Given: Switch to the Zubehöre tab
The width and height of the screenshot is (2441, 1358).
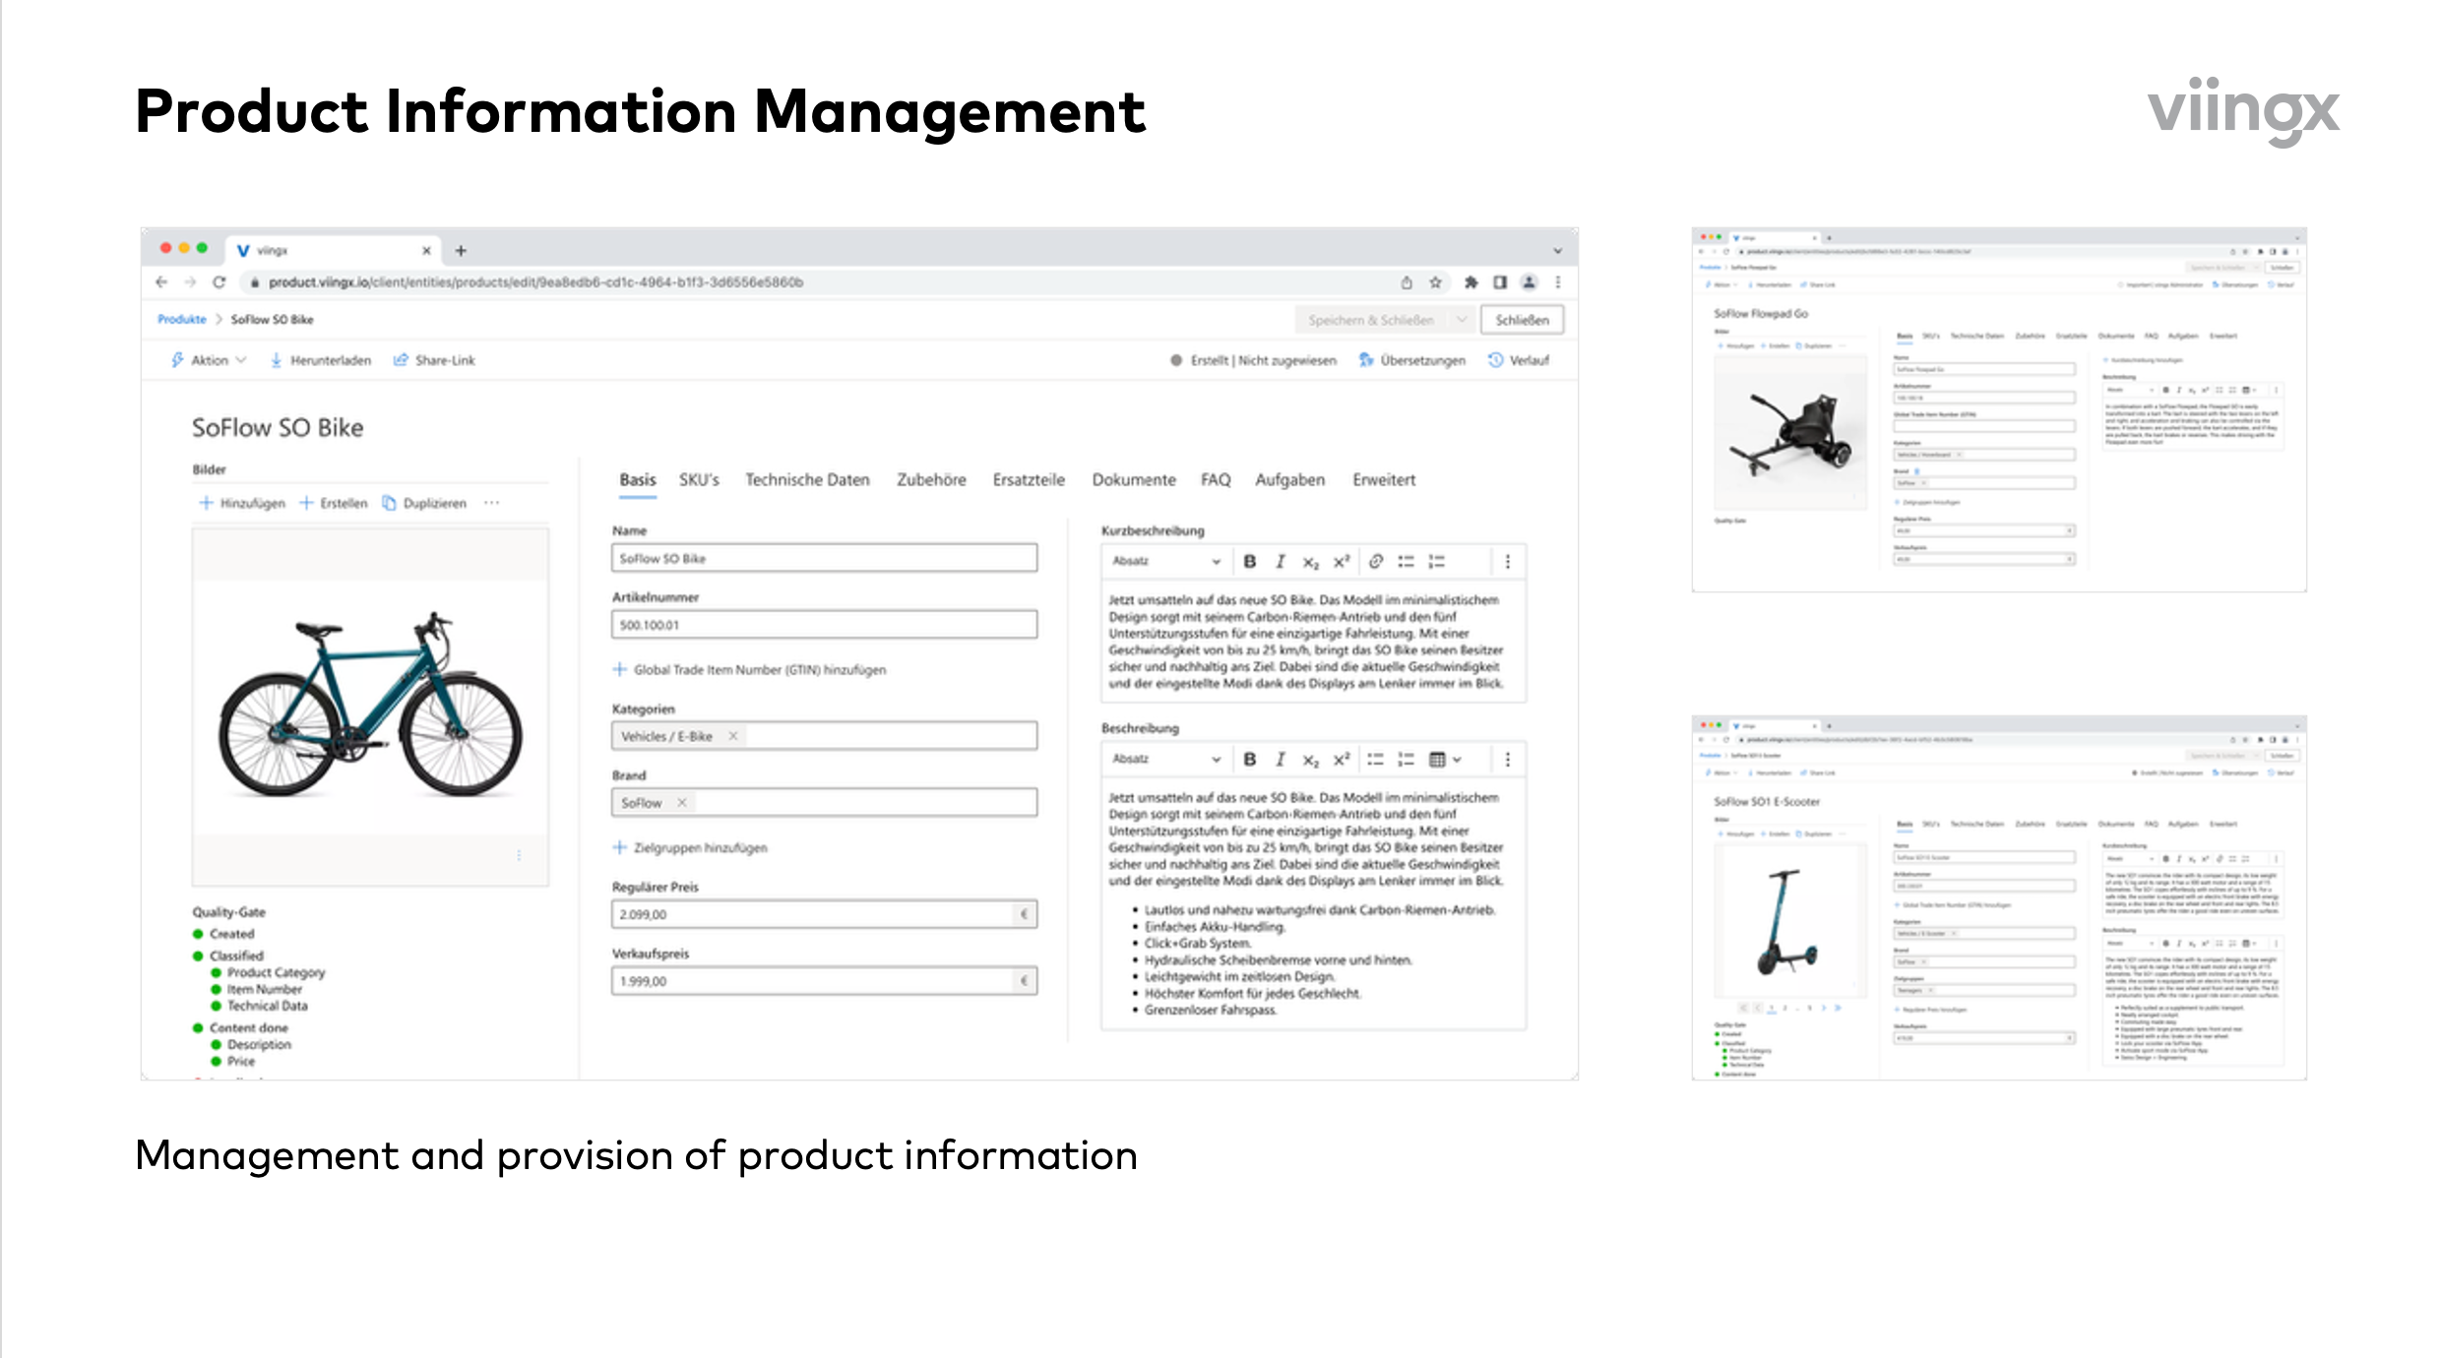Looking at the screenshot, I should point(931,480).
